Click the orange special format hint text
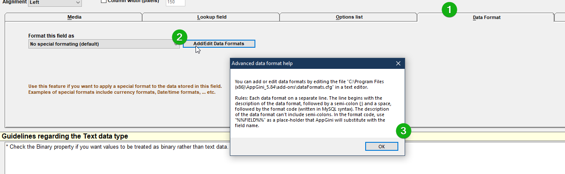 click(x=125, y=89)
